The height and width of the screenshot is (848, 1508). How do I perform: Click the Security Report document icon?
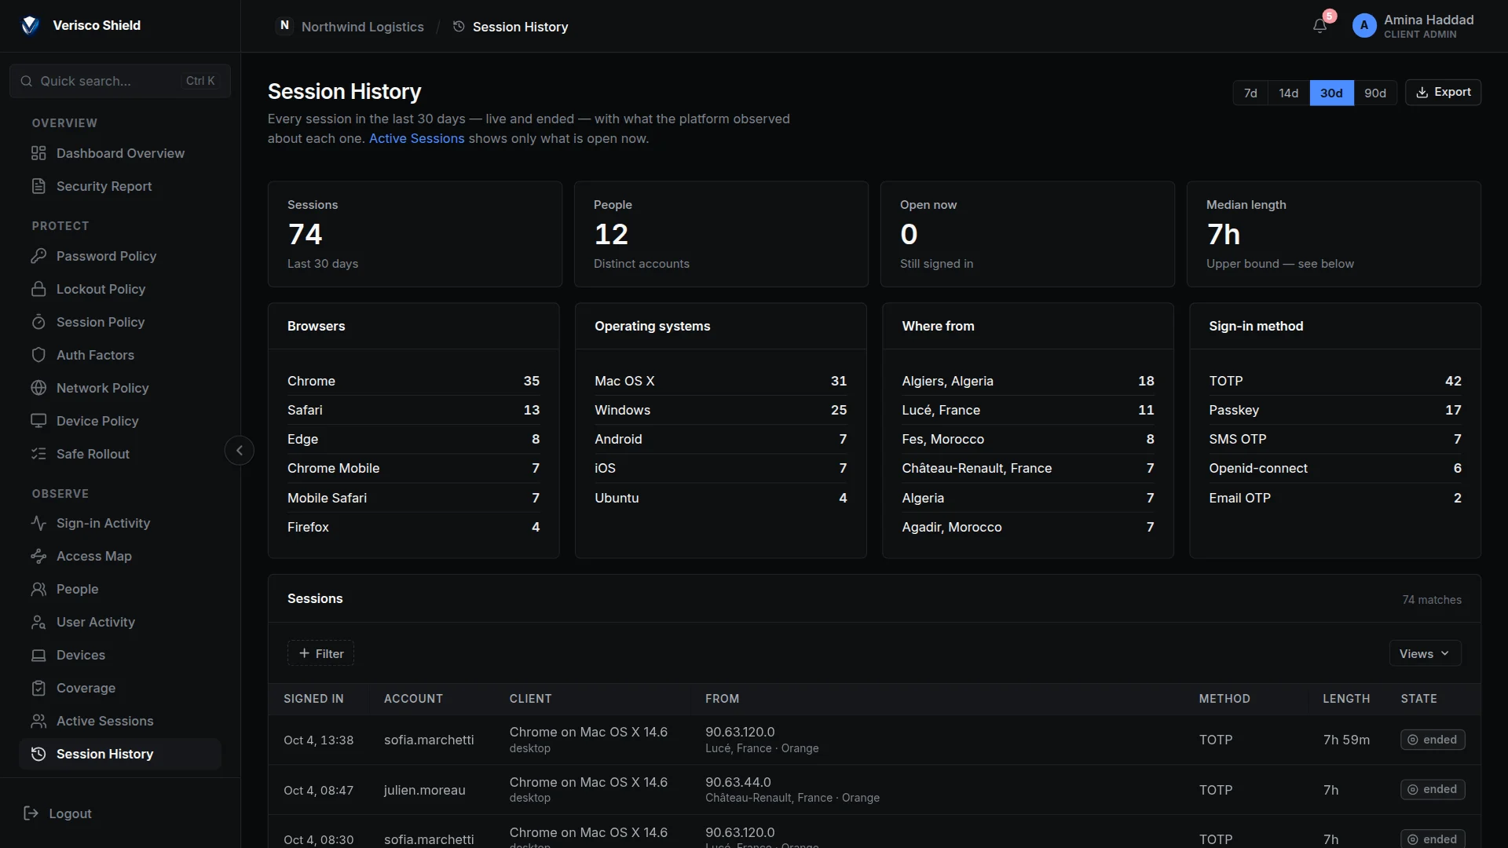click(x=38, y=186)
